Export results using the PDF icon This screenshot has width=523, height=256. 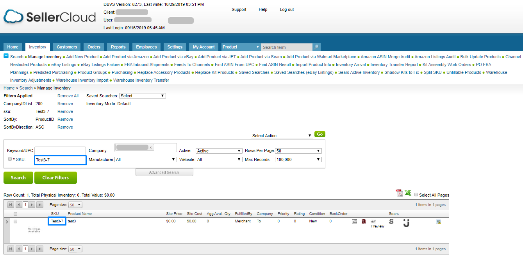pos(399,193)
